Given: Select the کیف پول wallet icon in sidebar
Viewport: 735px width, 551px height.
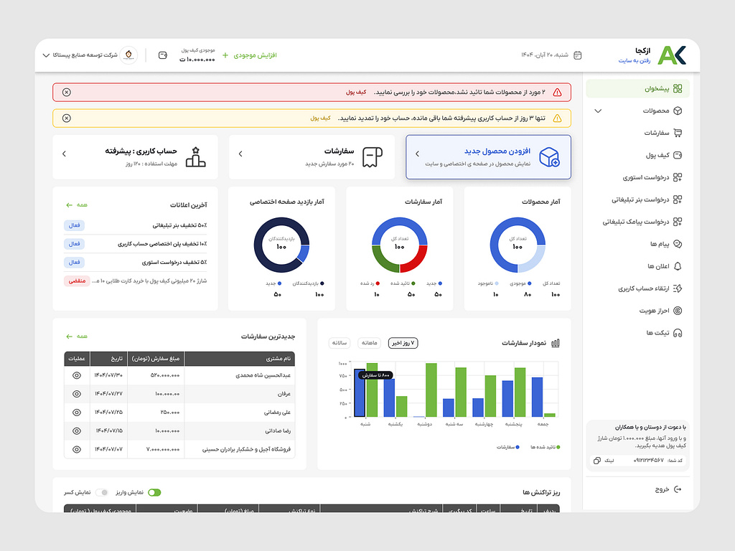Looking at the screenshot, I should (678, 154).
